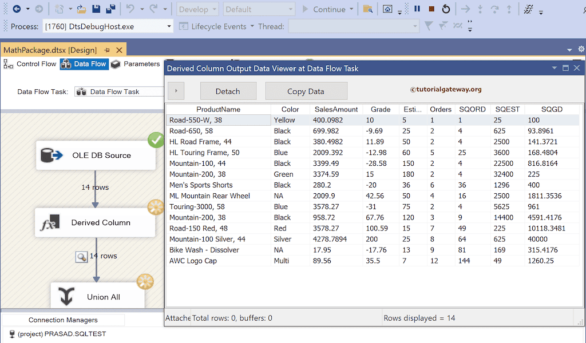Click the Step Over arrow icon
Screen dimensions: 586x343
[x=495, y=9]
